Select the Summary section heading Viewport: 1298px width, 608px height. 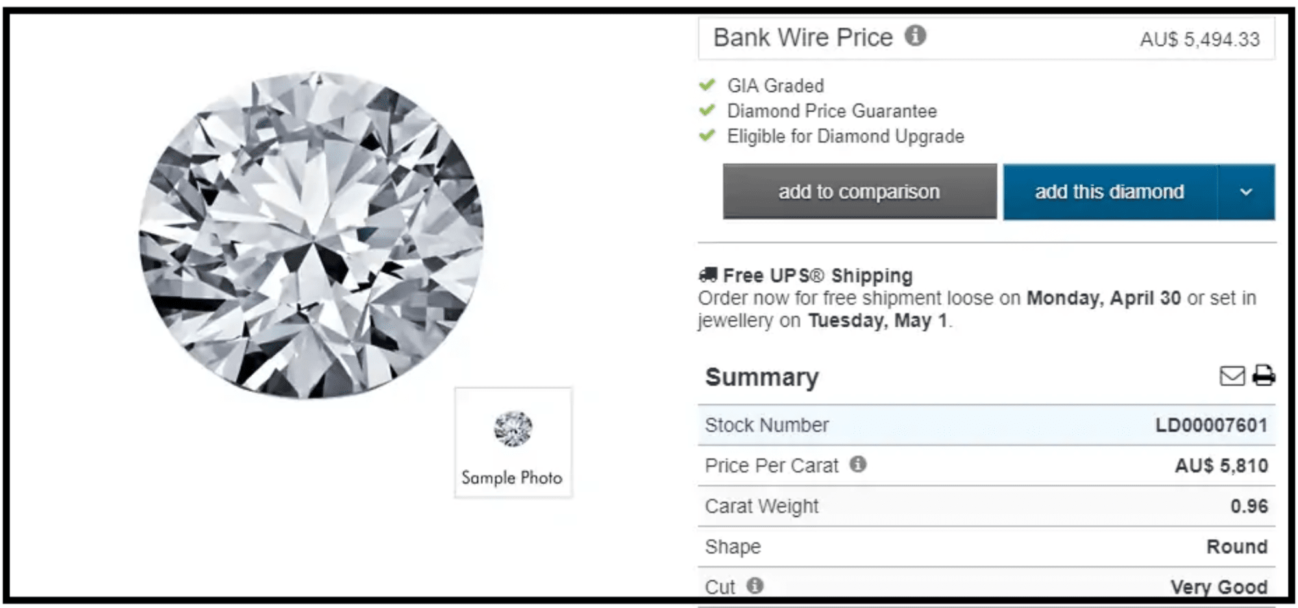point(761,377)
